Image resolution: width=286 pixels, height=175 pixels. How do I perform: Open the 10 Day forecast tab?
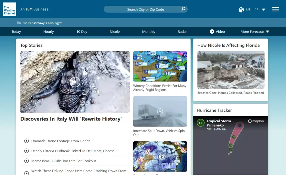coord(82,31)
